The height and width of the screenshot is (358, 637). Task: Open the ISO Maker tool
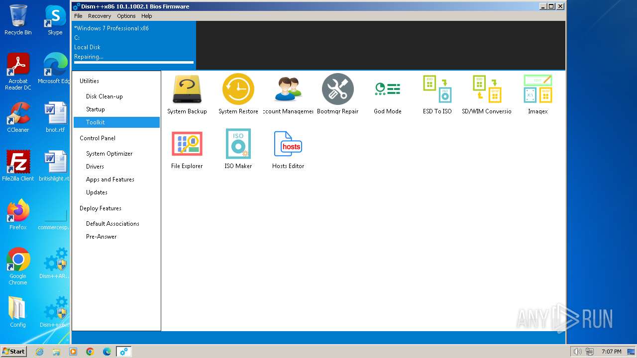pos(238,149)
